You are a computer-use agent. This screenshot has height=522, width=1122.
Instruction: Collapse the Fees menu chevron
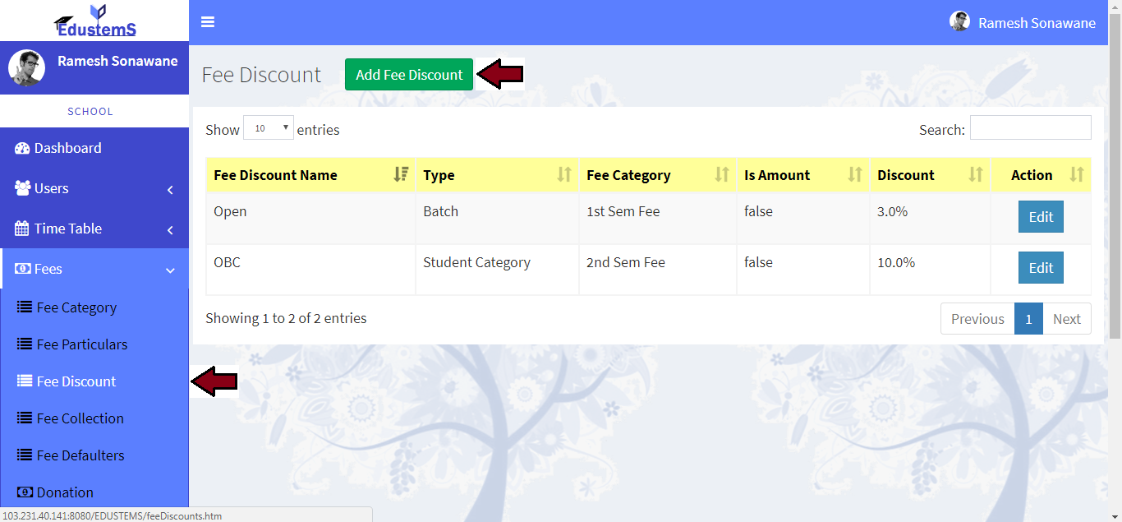click(x=170, y=270)
